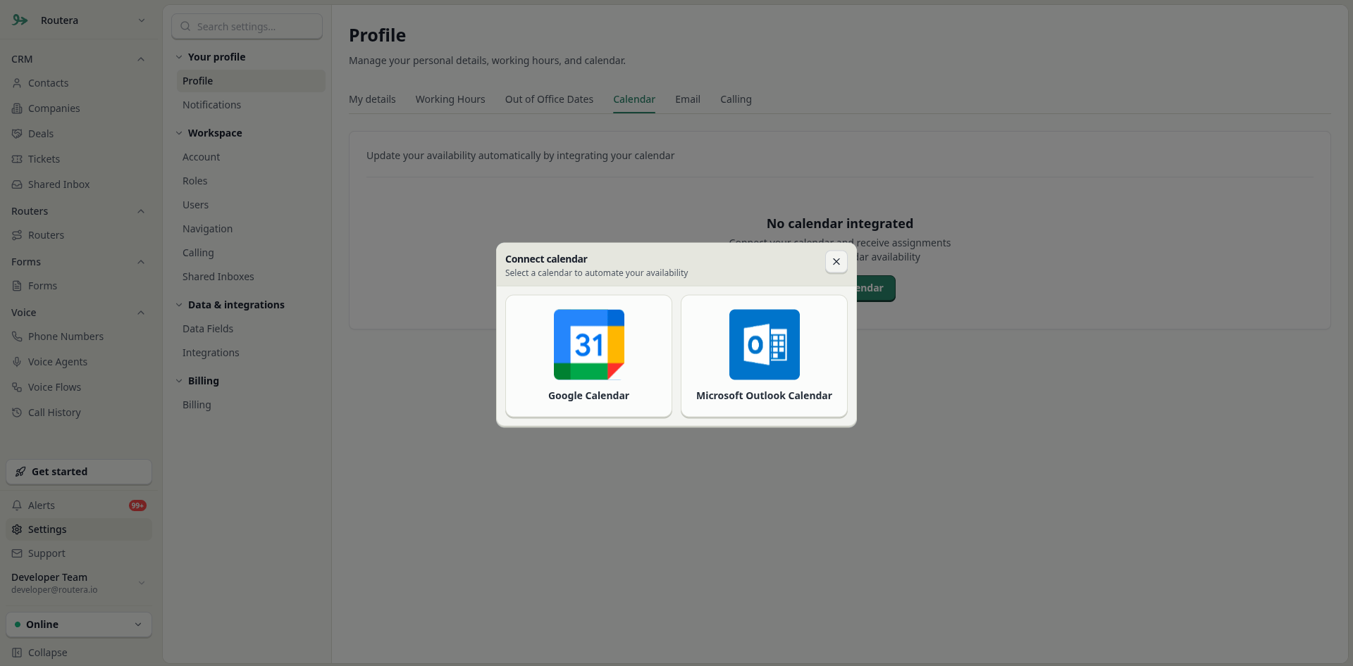Viewport: 1353px width, 666px height.
Task: Open the Online status dropdown
Action: [79, 624]
